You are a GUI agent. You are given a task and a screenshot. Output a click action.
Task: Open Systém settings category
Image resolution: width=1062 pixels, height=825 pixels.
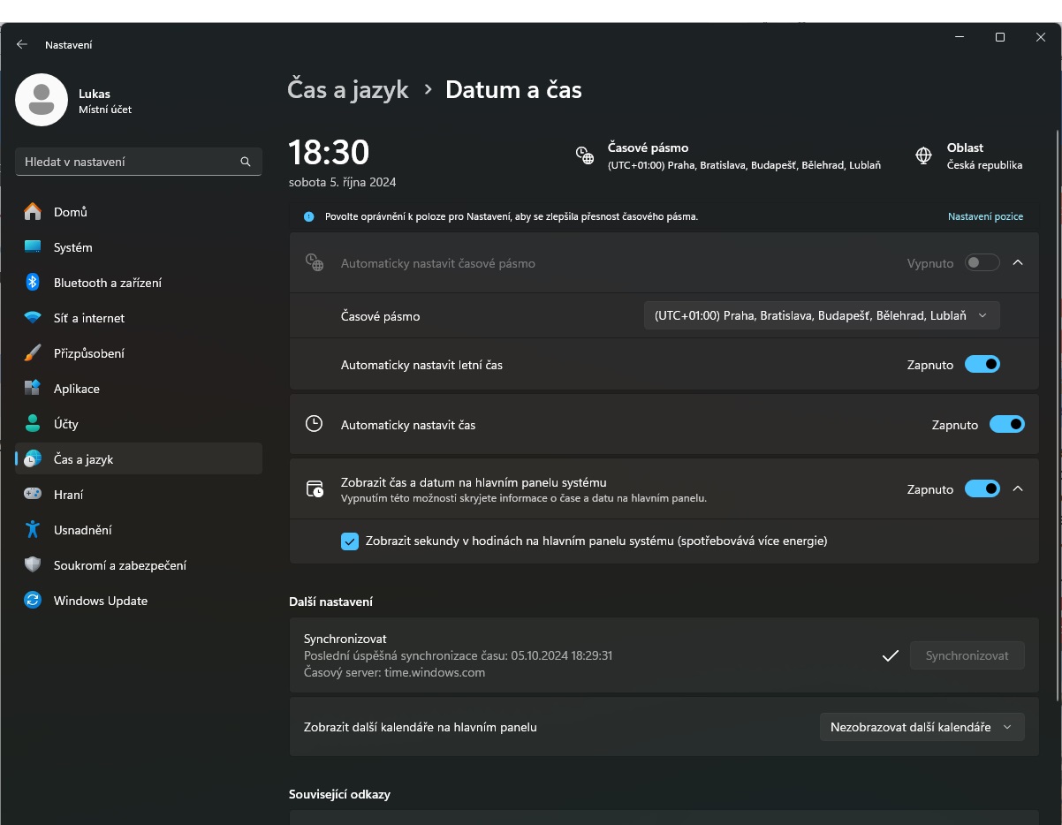[139, 247]
